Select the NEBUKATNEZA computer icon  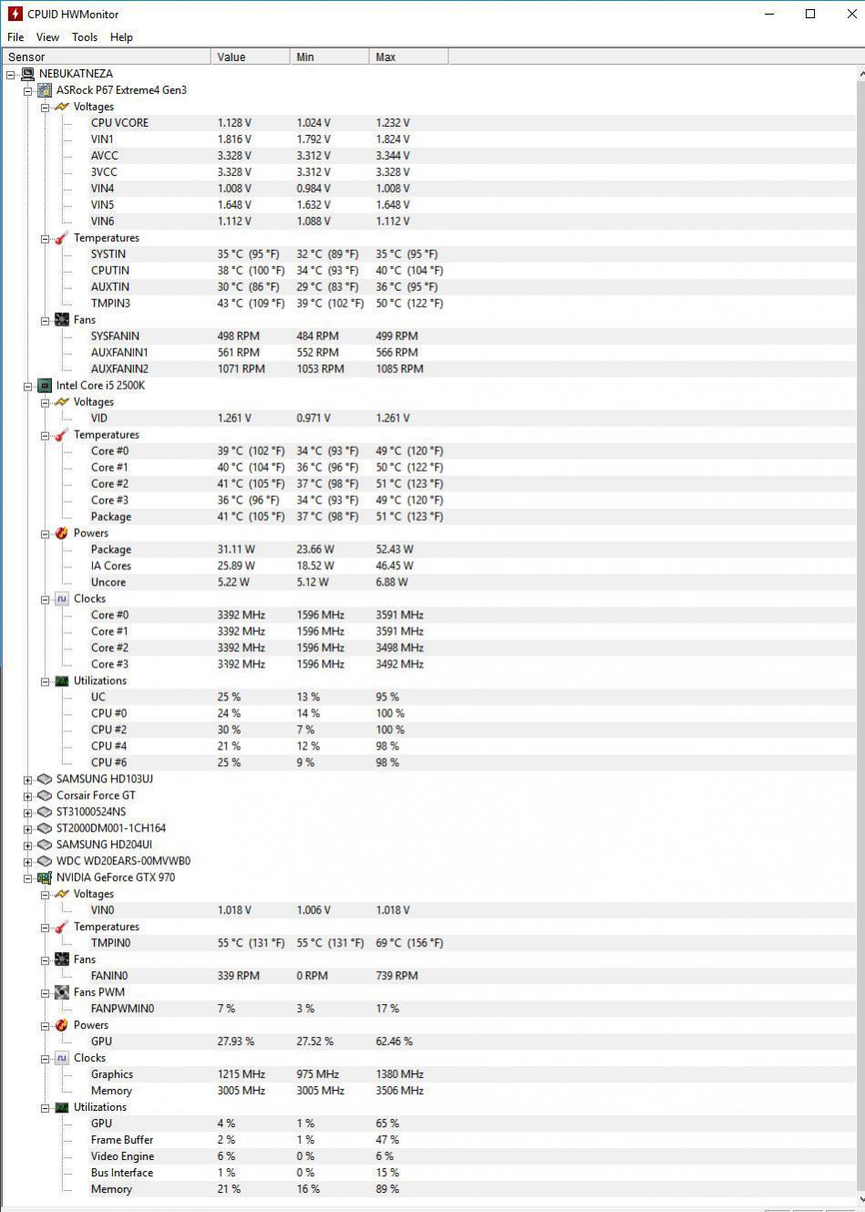28,74
